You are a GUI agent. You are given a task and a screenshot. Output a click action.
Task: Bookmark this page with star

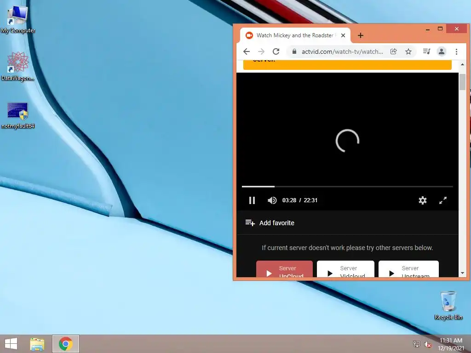tap(408, 51)
